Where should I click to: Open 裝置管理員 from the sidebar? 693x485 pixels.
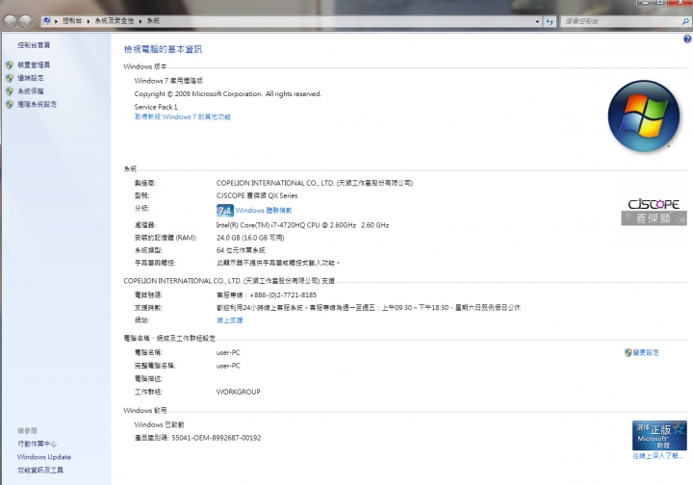click(34, 64)
